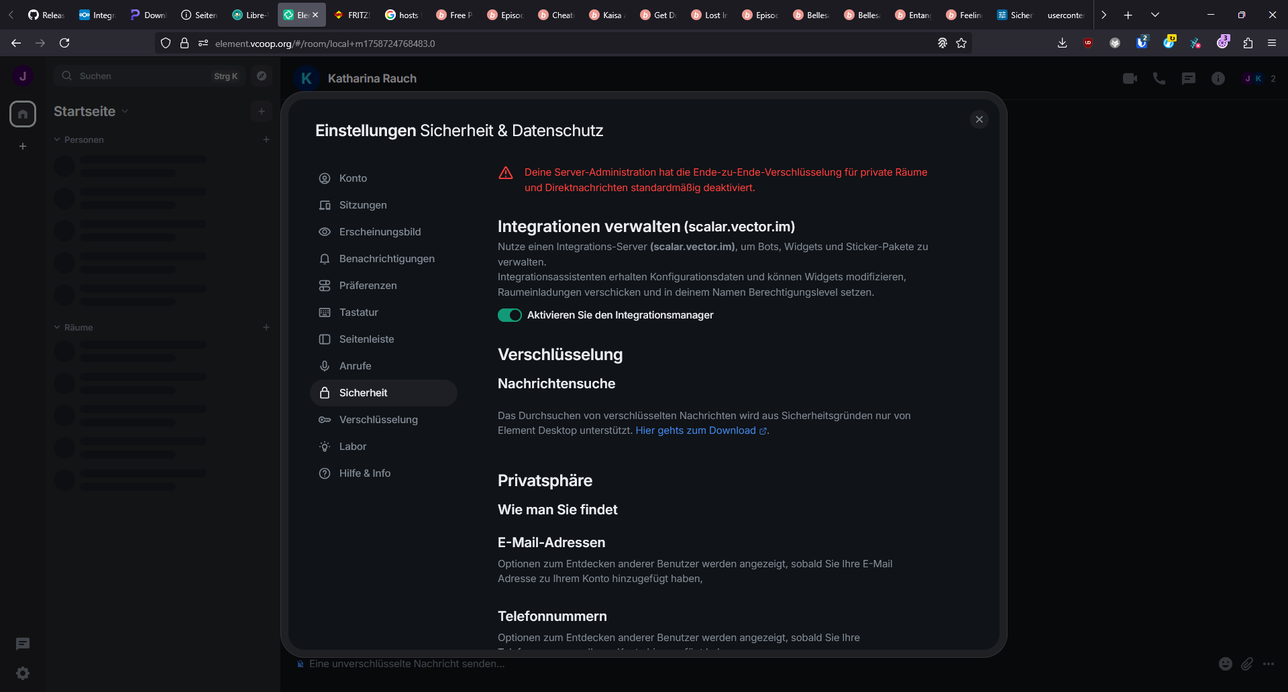1288x692 pixels.
Task: Close the settings dialog
Action: 979,119
